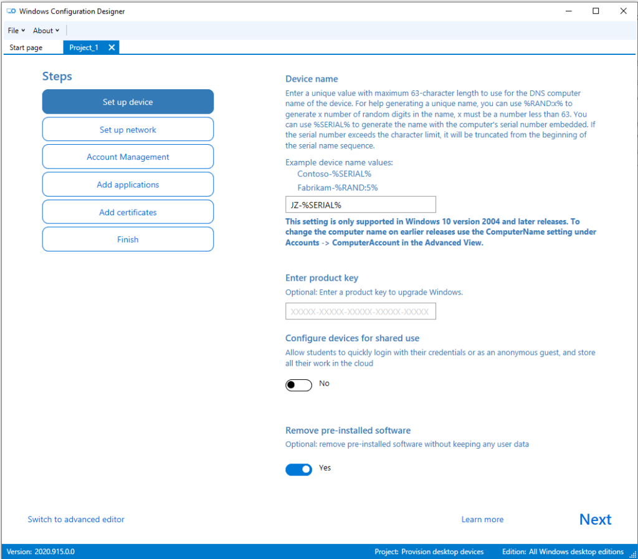638x559 pixels.
Task: Go to Set up network step
Action: tap(128, 130)
